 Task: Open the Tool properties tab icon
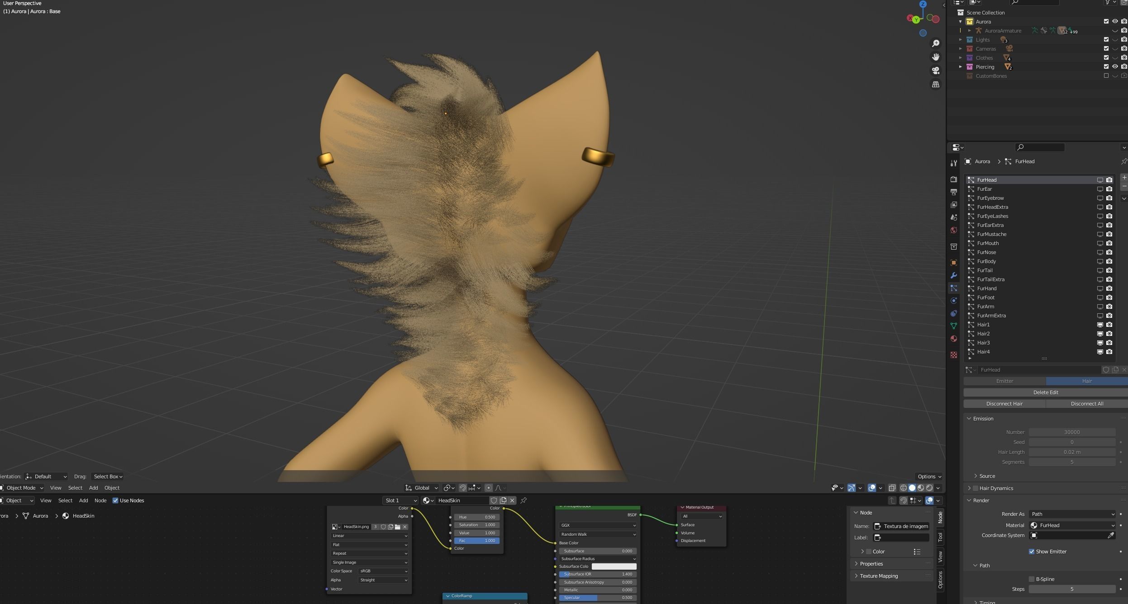pyautogui.click(x=953, y=163)
